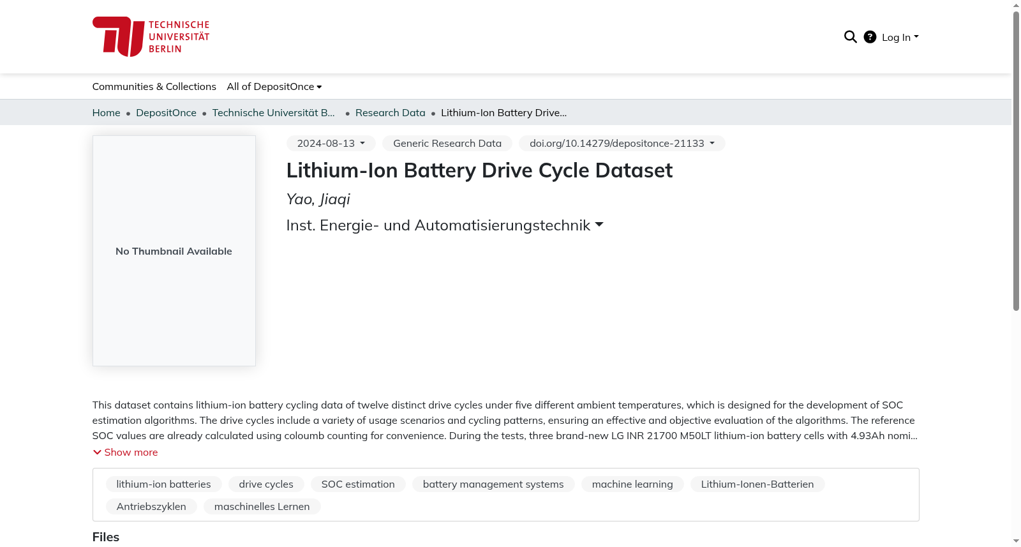Viewport: 1021px width, 547px height.
Task: Go to Home breadcrumb
Action: pyautogui.click(x=107, y=113)
